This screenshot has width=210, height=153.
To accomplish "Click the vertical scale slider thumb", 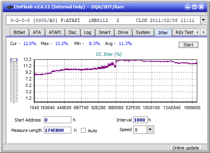I will tap(14, 60).
